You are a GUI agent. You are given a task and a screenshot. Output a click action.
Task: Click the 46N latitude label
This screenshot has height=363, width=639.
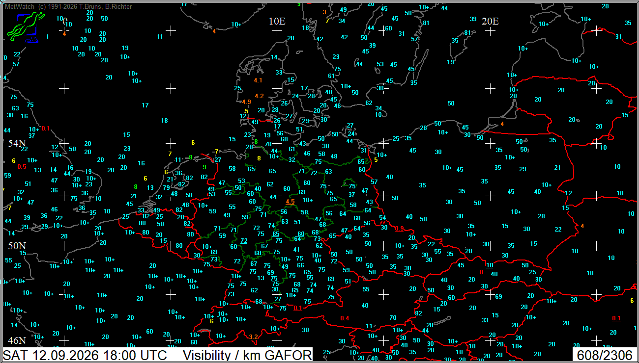click(16, 340)
